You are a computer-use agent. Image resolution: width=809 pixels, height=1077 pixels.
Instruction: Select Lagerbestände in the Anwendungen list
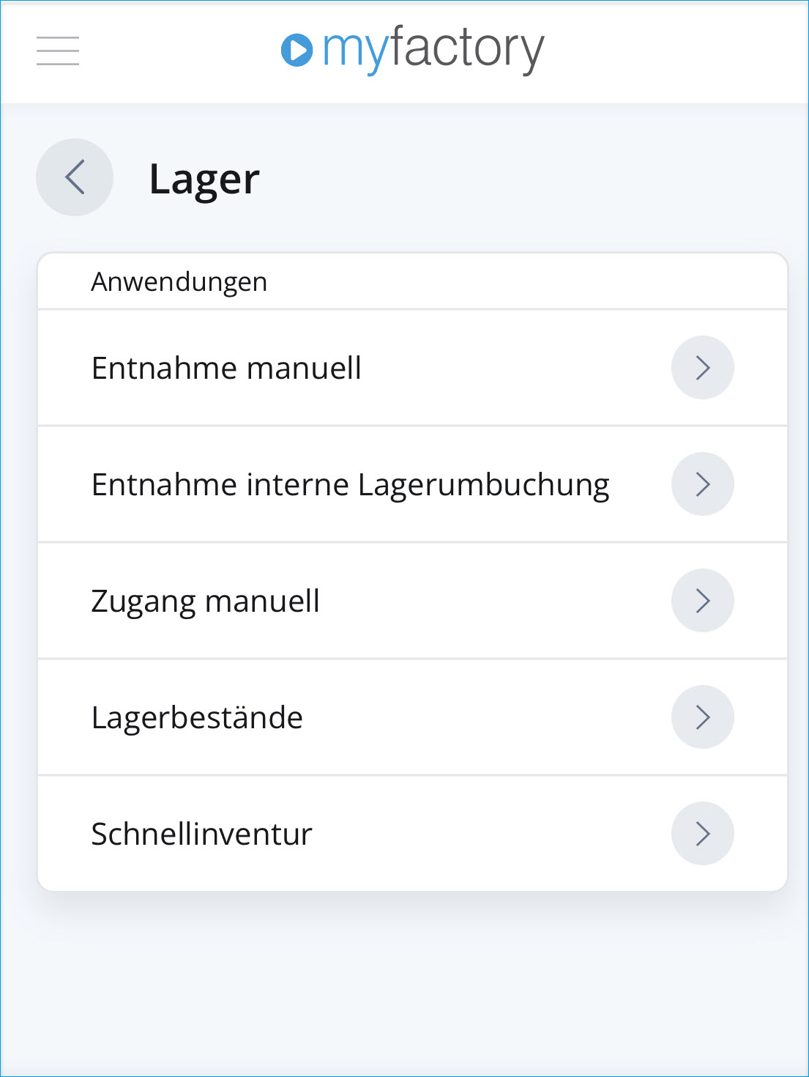tap(197, 718)
